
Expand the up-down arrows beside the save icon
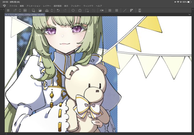(52, 11)
